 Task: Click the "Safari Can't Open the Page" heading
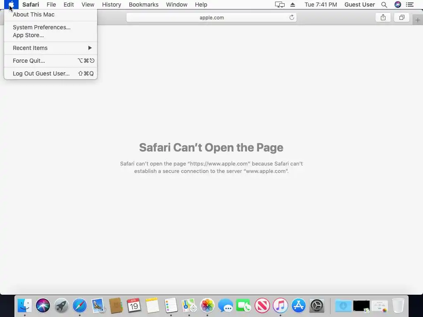(x=211, y=147)
